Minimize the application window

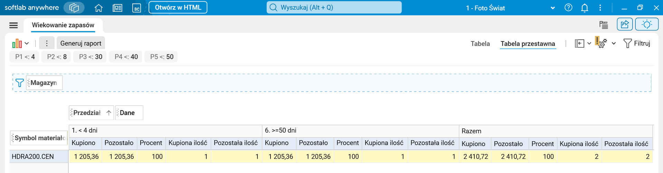[x=624, y=8]
